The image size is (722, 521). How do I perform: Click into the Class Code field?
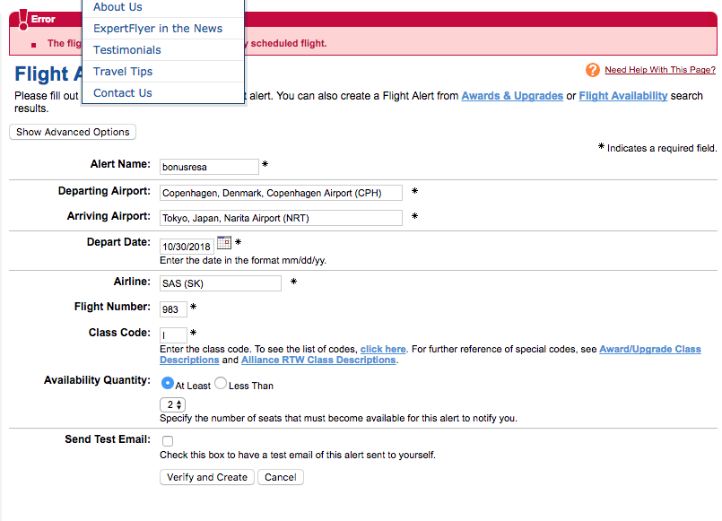[173, 335]
